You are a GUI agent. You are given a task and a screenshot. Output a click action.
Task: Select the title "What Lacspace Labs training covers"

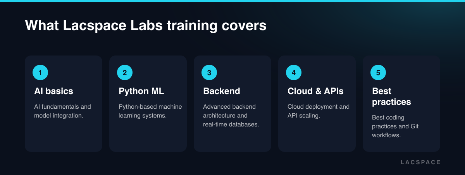point(146,26)
